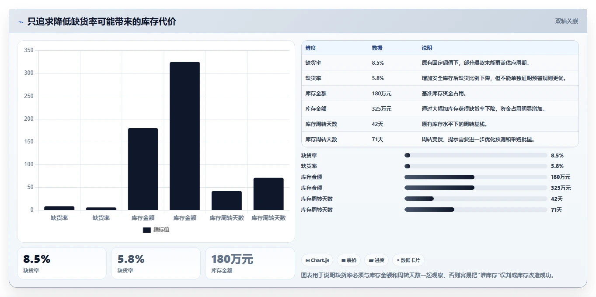The height and width of the screenshot is (297, 596).
Task: Click the 325万元 cell in the table
Action: click(382, 109)
